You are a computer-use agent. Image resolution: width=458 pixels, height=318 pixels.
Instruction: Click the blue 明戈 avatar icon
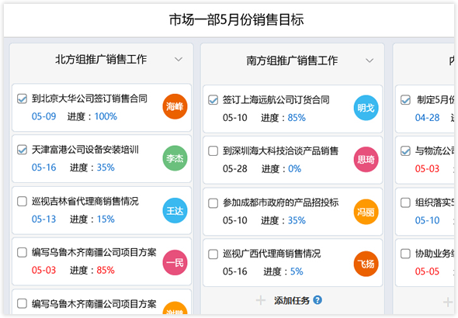click(366, 108)
